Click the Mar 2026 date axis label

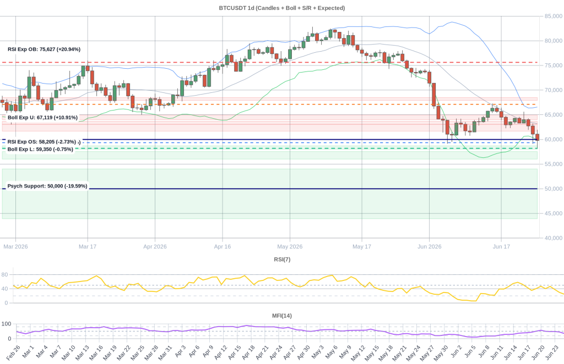(15, 247)
